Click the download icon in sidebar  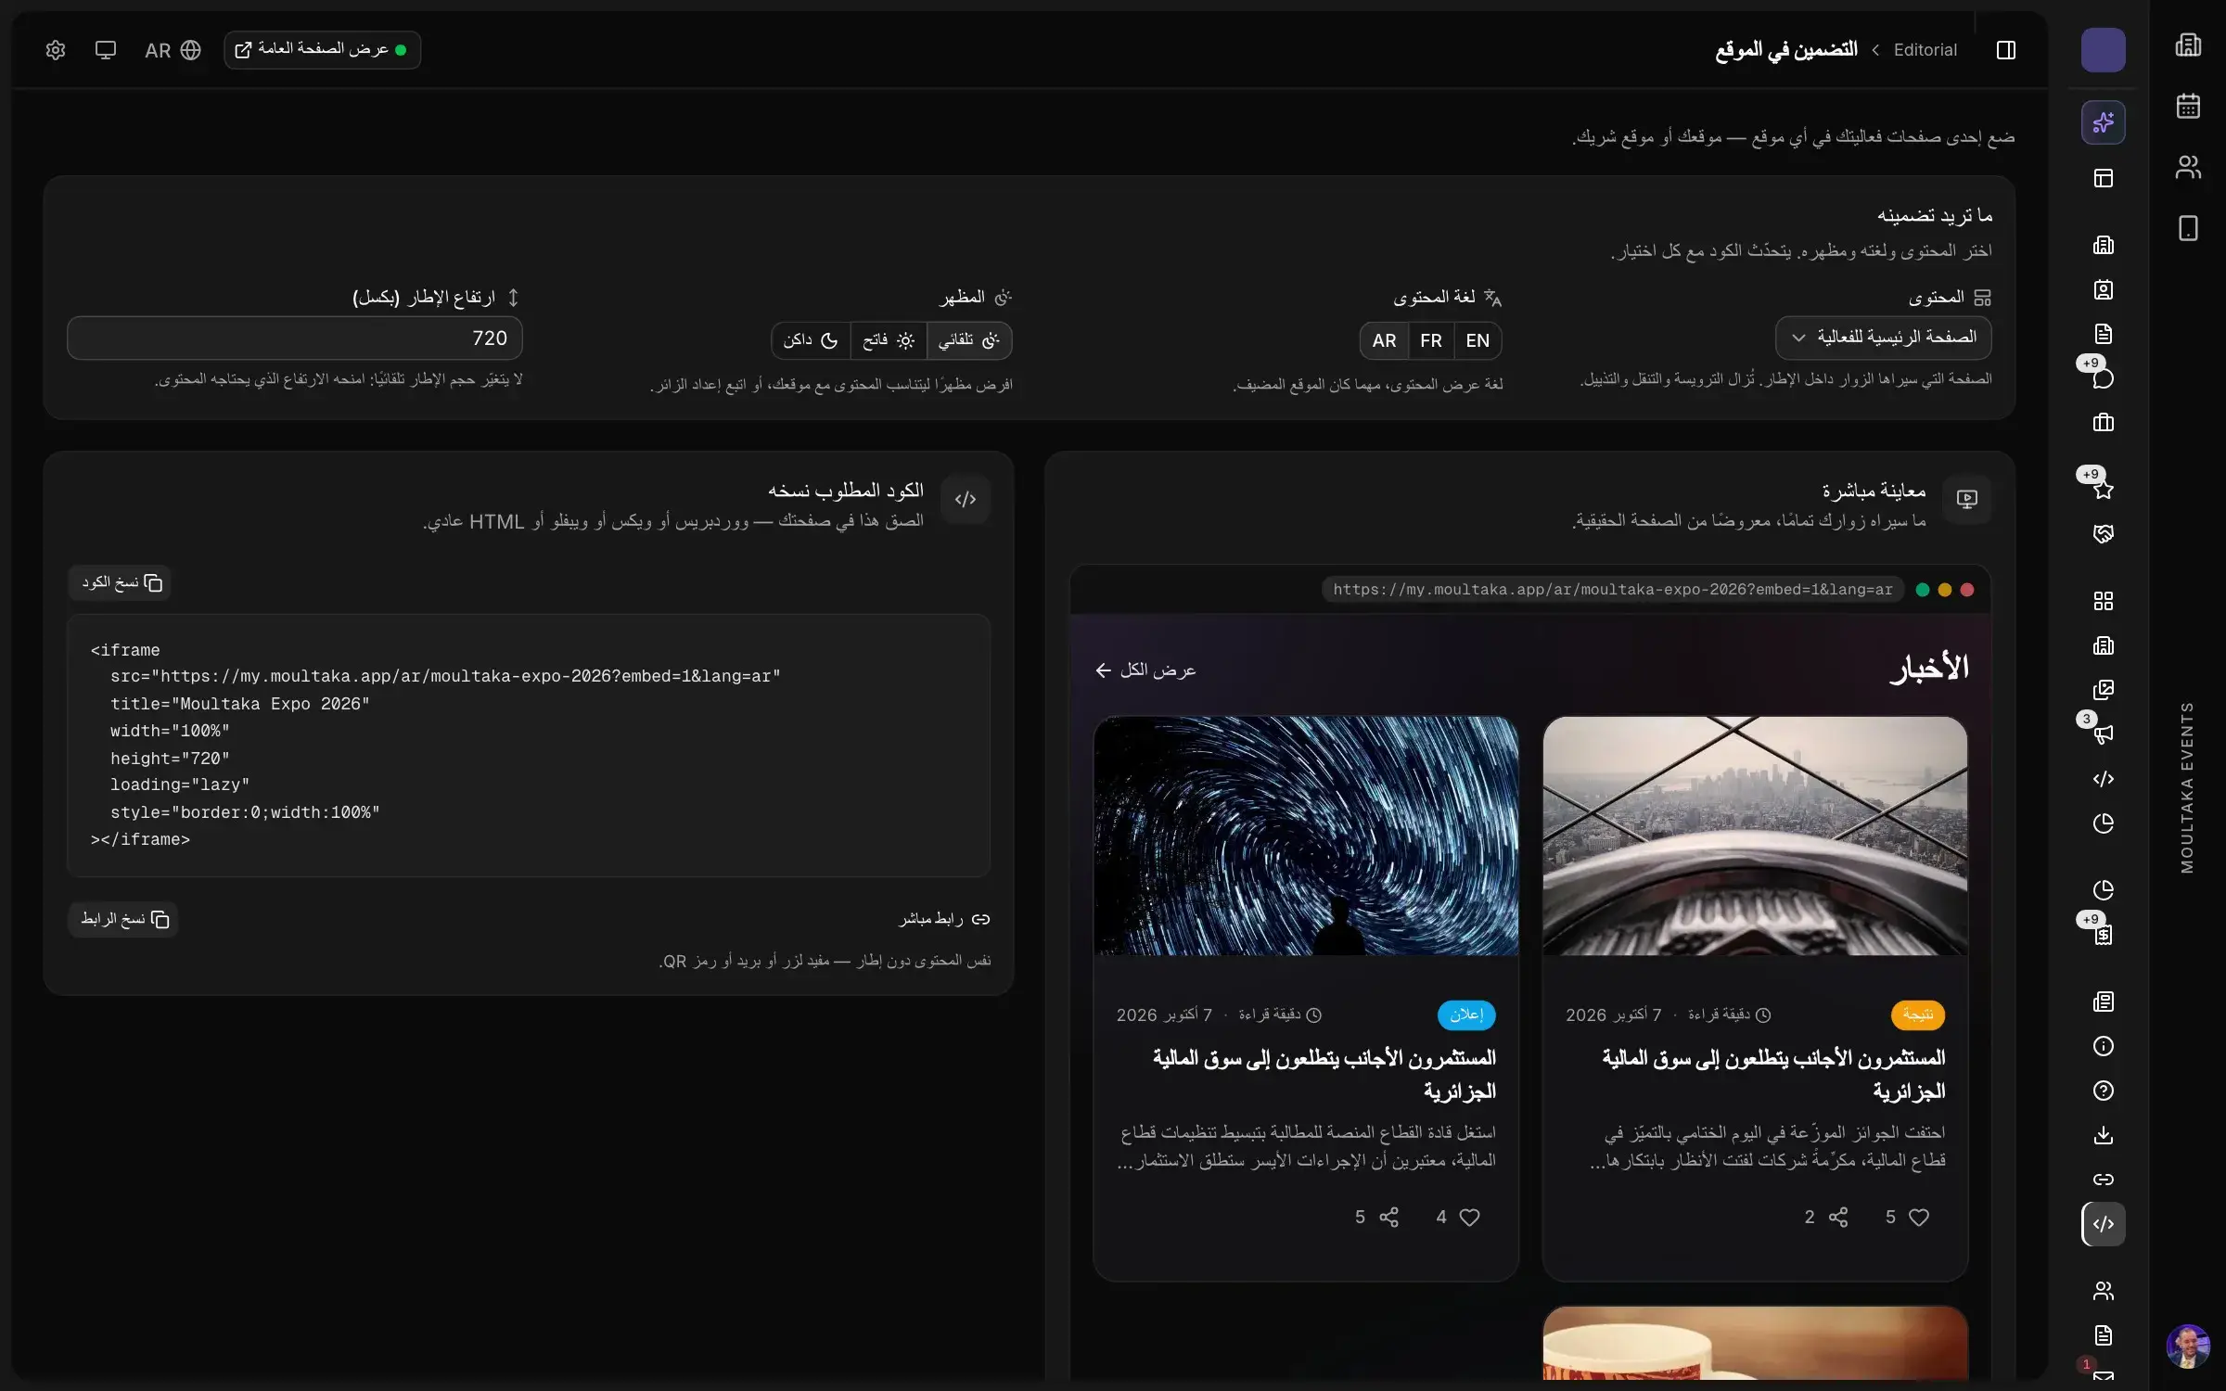[2103, 1135]
